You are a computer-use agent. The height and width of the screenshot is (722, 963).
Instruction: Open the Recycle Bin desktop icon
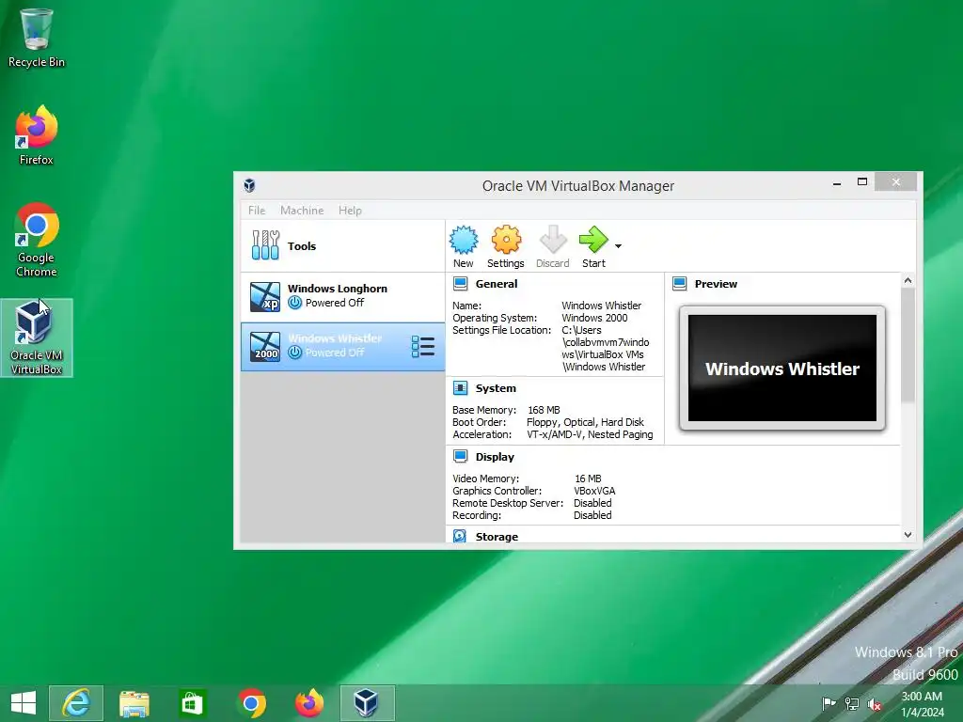point(37,38)
